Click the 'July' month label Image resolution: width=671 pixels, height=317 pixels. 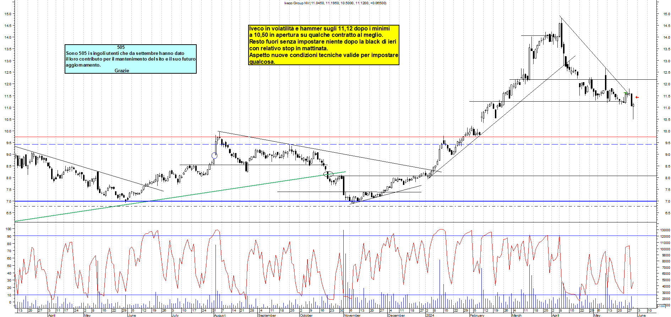tap(175, 315)
